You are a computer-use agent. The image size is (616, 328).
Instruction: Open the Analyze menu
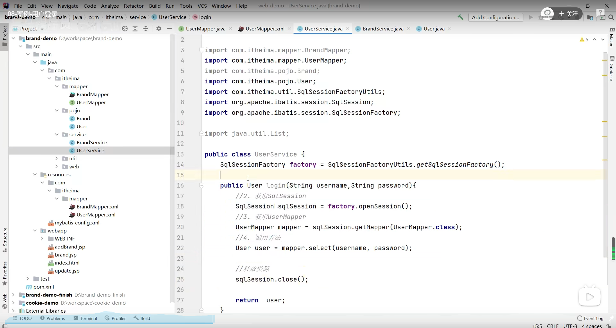point(110,6)
